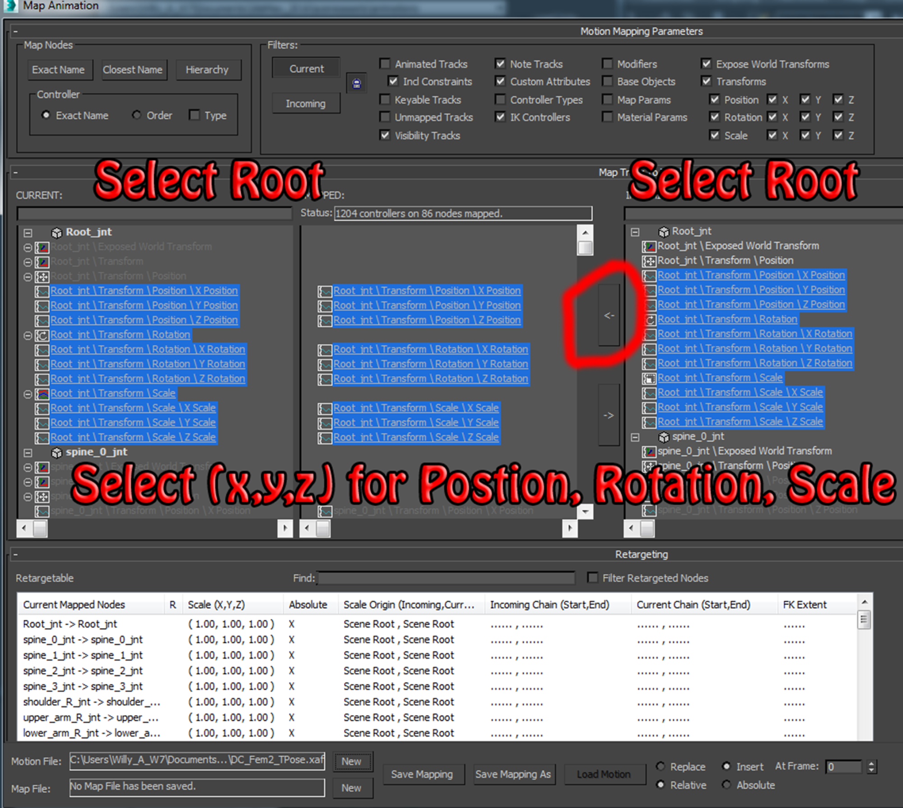Uncheck the Visibility Tracks filter
This screenshot has width=903, height=808.
pos(385,135)
